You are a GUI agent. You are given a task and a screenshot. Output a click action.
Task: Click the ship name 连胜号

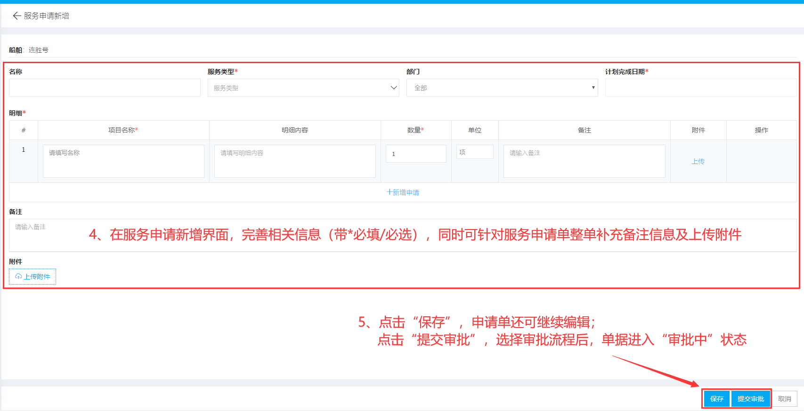click(x=39, y=50)
